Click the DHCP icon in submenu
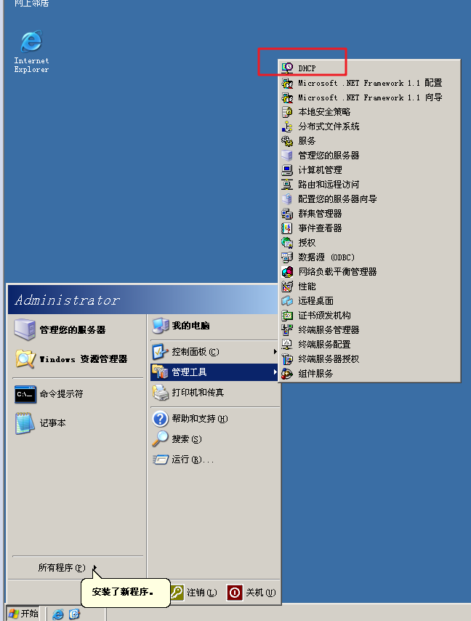The height and width of the screenshot is (621, 471). point(287,68)
